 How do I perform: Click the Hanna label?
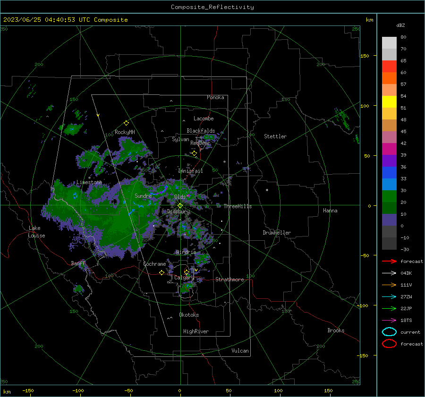[x=330, y=211]
